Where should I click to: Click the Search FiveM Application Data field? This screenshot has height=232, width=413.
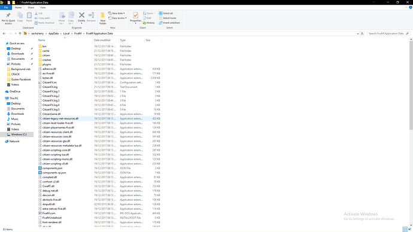point(388,33)
